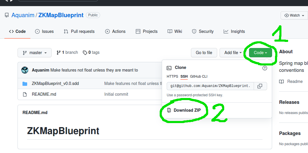Viewport: 308px width, 153px height.
Task: Open the Packages sidebar heading
Action: coord(290,134)
